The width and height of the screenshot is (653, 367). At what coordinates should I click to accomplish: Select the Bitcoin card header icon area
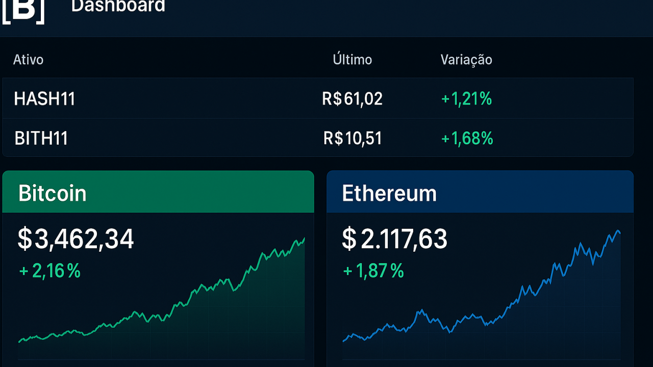(158, 192)
